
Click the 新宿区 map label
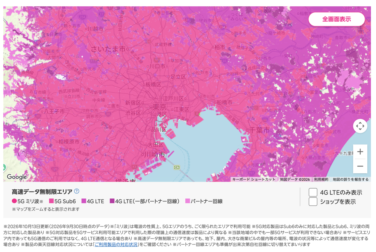point(133,103)
